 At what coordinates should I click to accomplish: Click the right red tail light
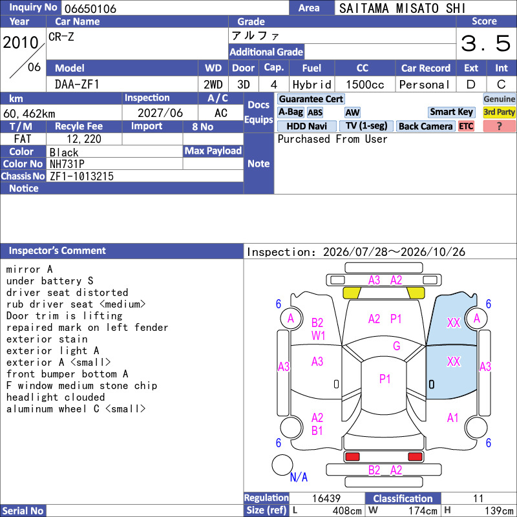coord(415,457)
